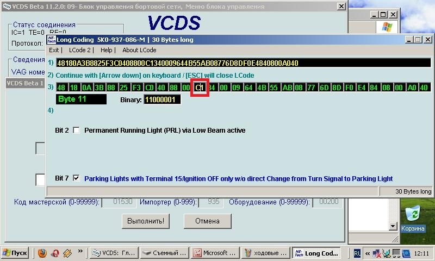The height and width of the screenshot is (261, 435).
Task: Switch to VCDS taskbar button
Action: click(114, 253)
